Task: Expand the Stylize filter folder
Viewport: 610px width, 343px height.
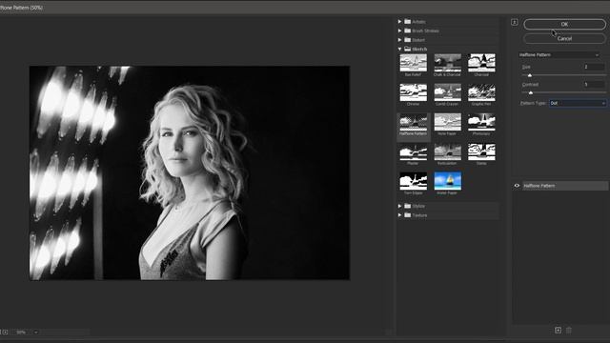Action: tap(399, 206)
